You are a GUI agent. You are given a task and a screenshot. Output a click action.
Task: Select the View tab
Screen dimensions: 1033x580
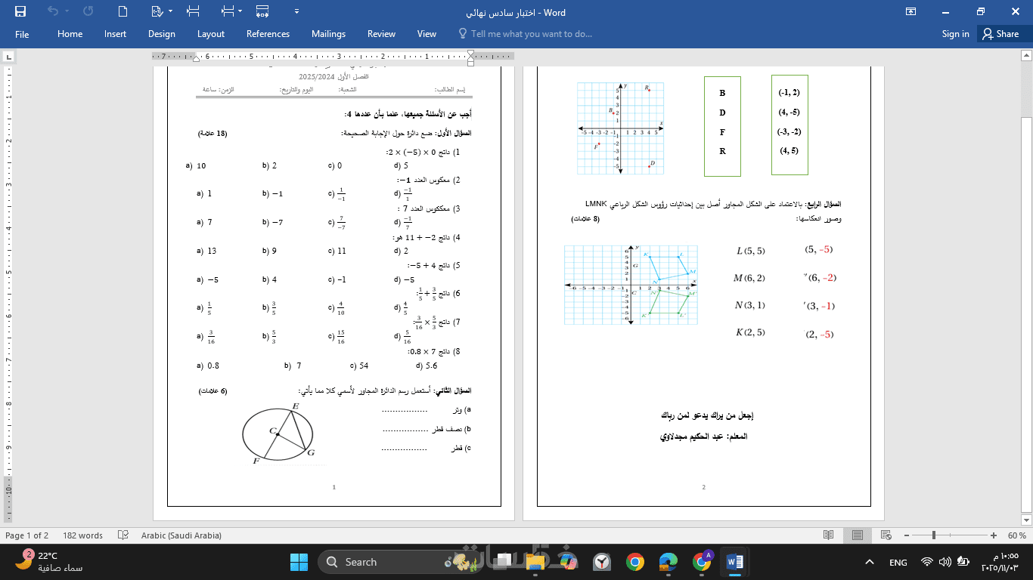tap(427, 34)
